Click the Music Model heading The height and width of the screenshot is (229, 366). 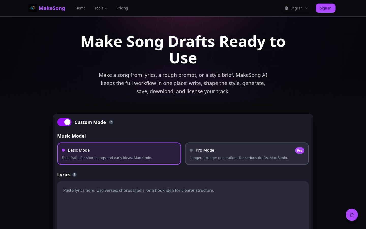[x=71, y=136]
